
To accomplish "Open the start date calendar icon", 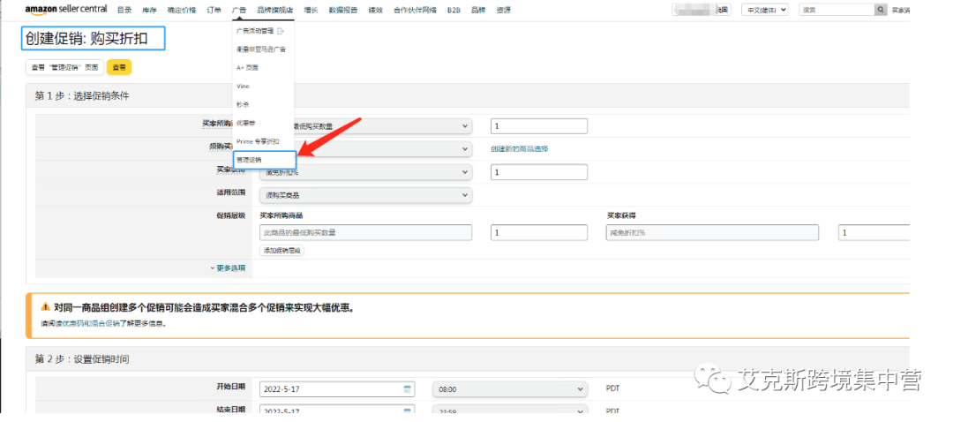I will tap(408, 388).
